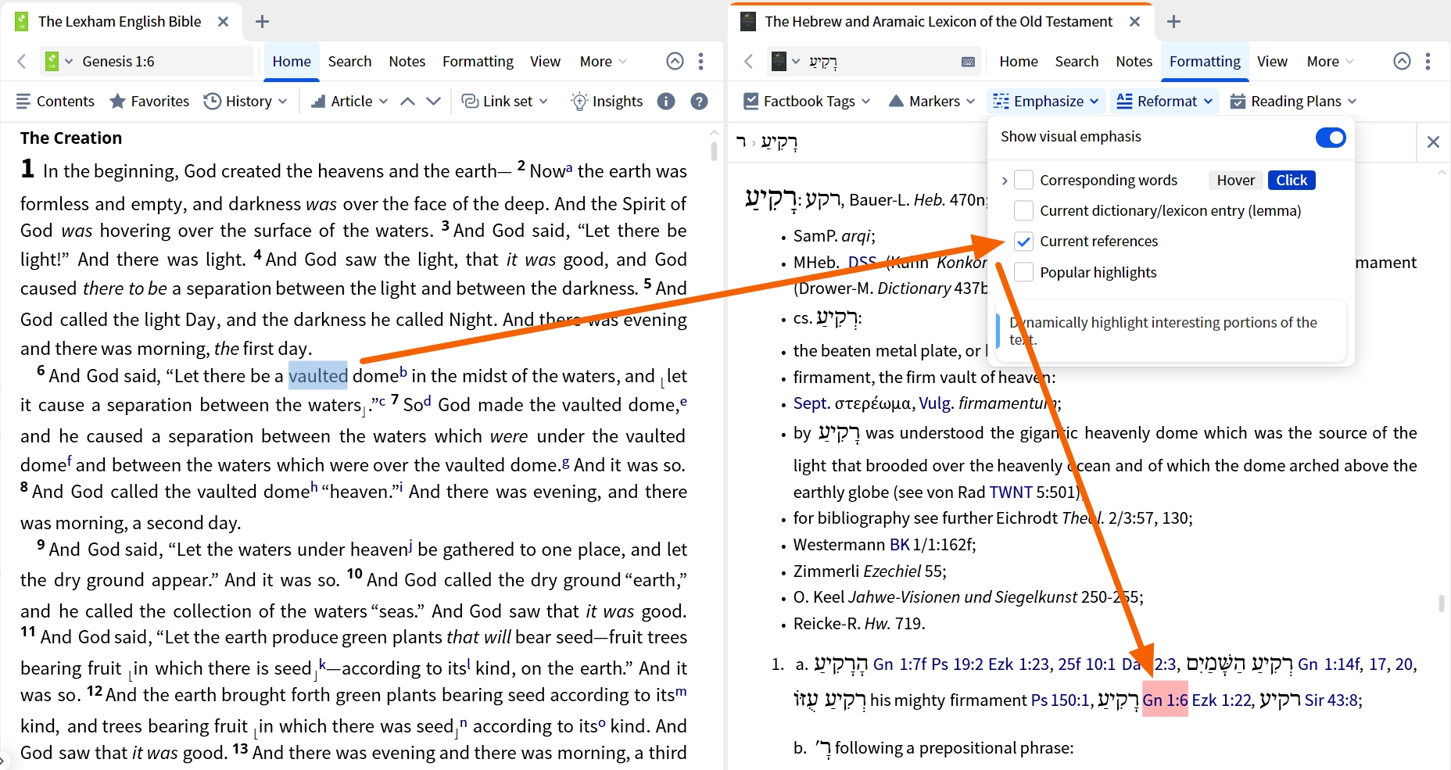Open Bible panel kebab menu

point(700,61)
